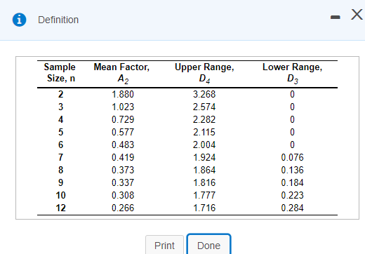This screenshot has width=365, height=254.
Task: Select D3 value 0.284
Action: pos(292,208)
